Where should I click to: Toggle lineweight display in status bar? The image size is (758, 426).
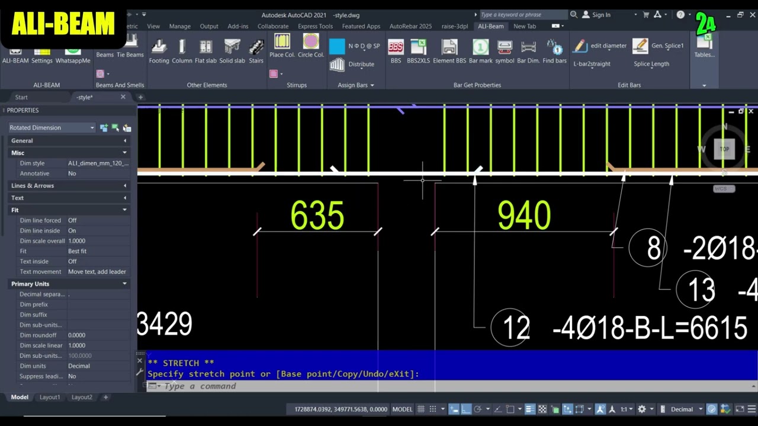529,409
